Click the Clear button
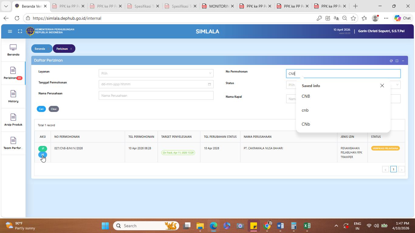 pyautogui.click(x=54, y=109)
